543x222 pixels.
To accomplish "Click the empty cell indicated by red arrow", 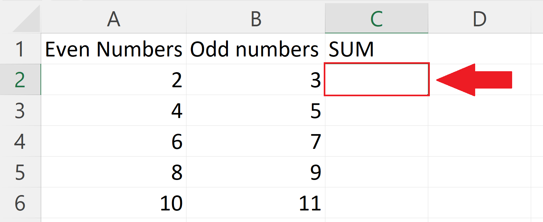I will click(x=376, y=80).
